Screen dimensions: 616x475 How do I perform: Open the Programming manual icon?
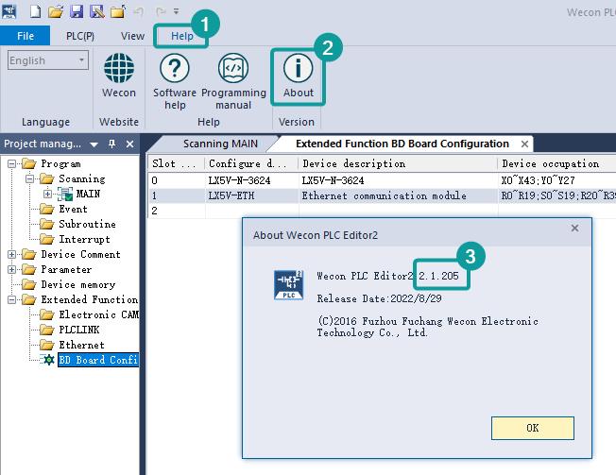click(233, 71)
